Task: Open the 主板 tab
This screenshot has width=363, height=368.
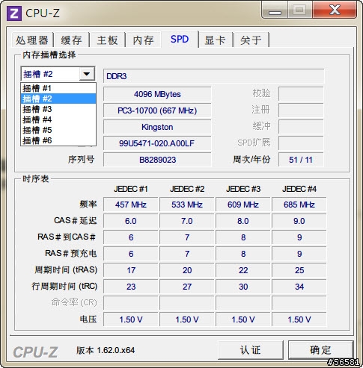Action: 108,40
